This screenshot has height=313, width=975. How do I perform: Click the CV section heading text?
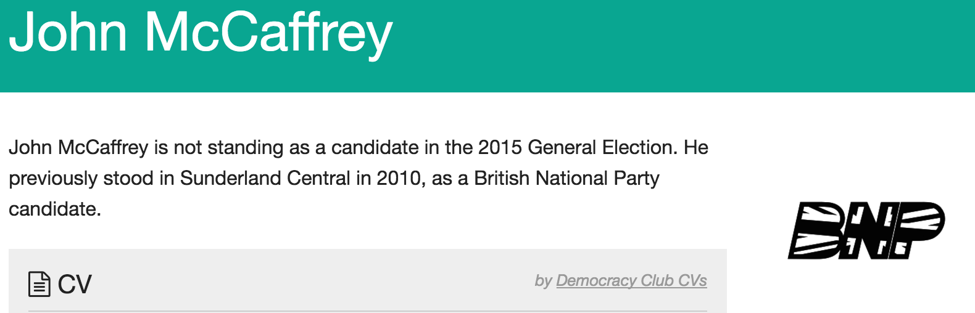tap(75, 284)
